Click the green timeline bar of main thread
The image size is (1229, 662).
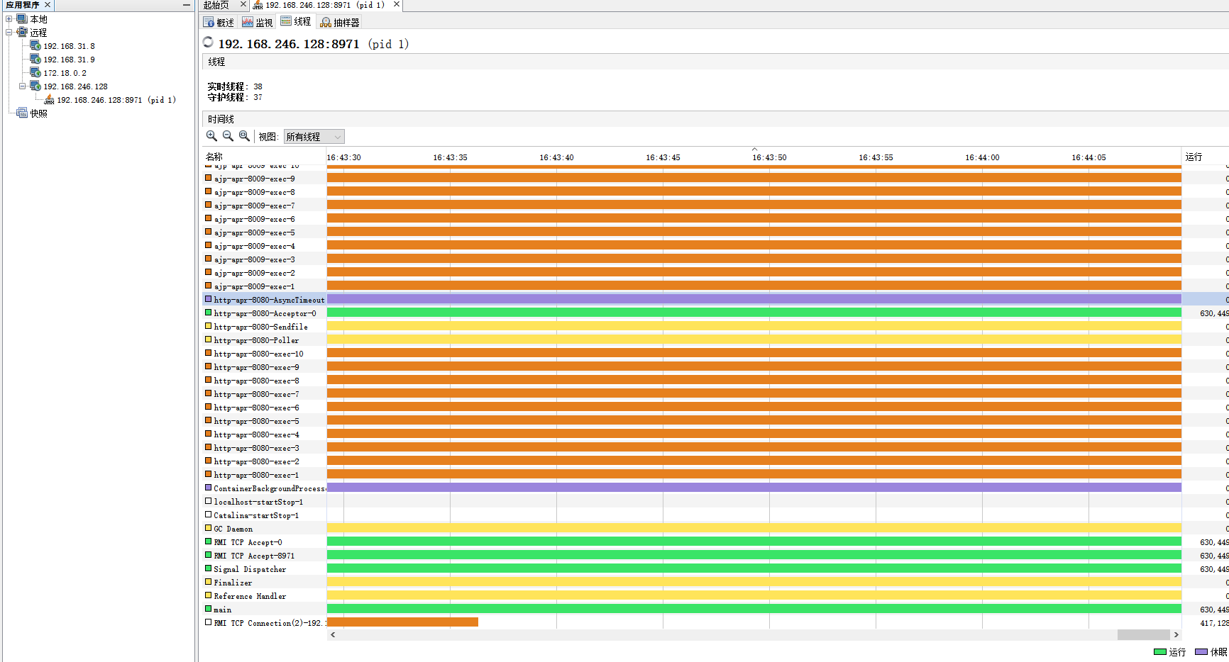coord(754,609)
